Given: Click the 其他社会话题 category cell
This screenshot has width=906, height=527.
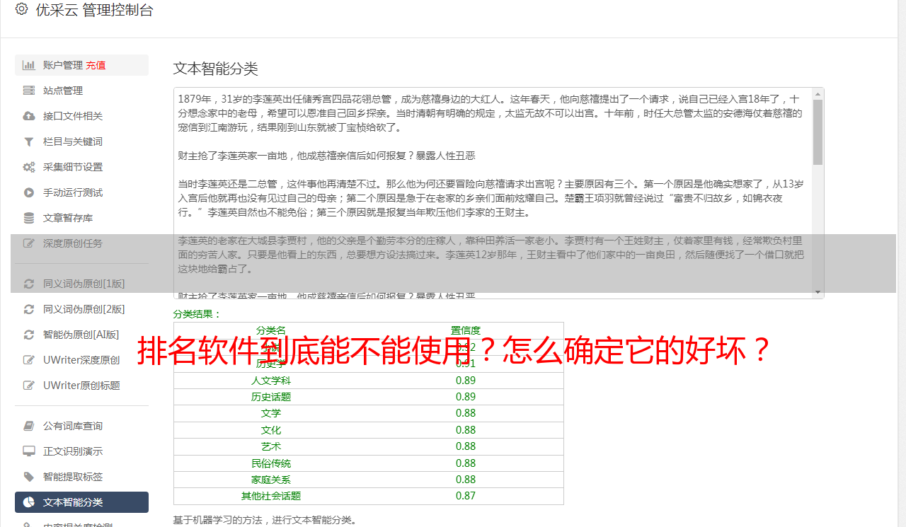Looking at the screenshot, I should tap(271, 496).
